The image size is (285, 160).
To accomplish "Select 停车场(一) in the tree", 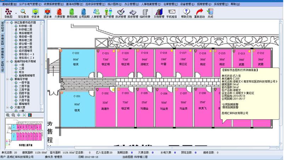I will click(x=26, y=54).
